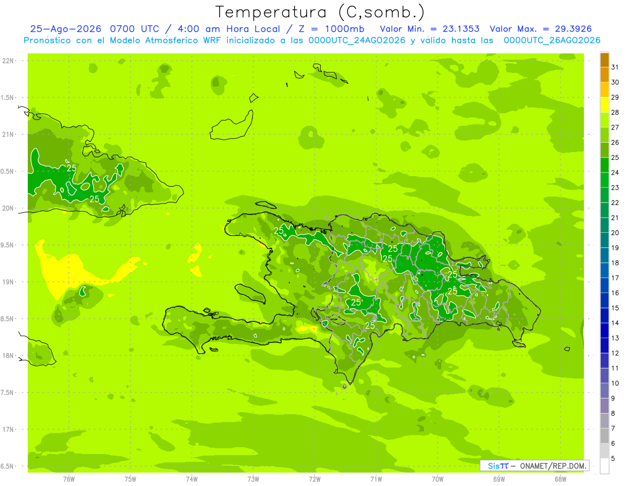
Task: Click the '20N' latitude axis label
Action: pyautogui.click(x=8, y=208)
